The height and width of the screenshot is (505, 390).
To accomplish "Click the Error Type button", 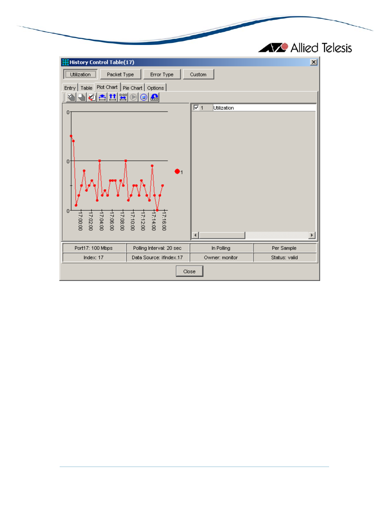I will click(x=162, y=74).
